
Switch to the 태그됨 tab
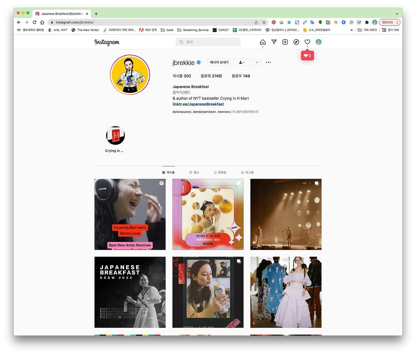247,172
